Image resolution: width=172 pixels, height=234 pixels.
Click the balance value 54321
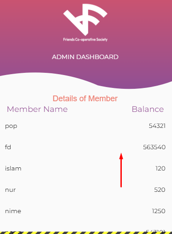(157, 126)
